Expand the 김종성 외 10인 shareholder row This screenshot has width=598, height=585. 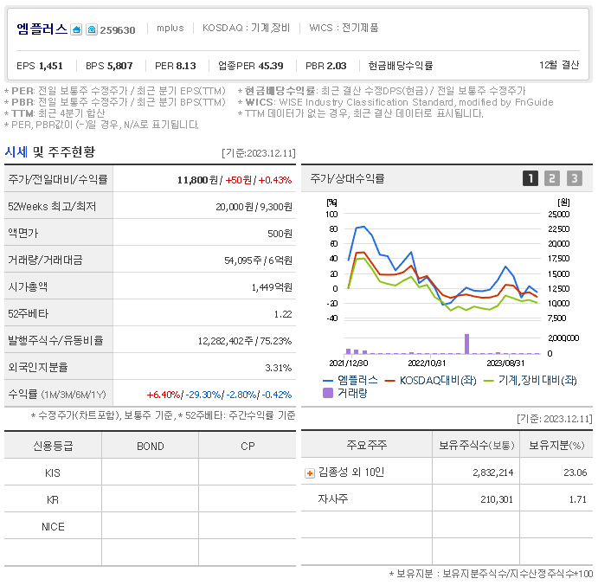[310, 473]
